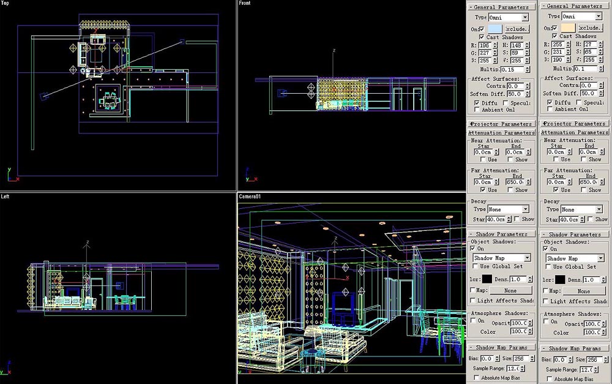Collapse Attenuation Parameters rollout in right panel

point(574,132)
